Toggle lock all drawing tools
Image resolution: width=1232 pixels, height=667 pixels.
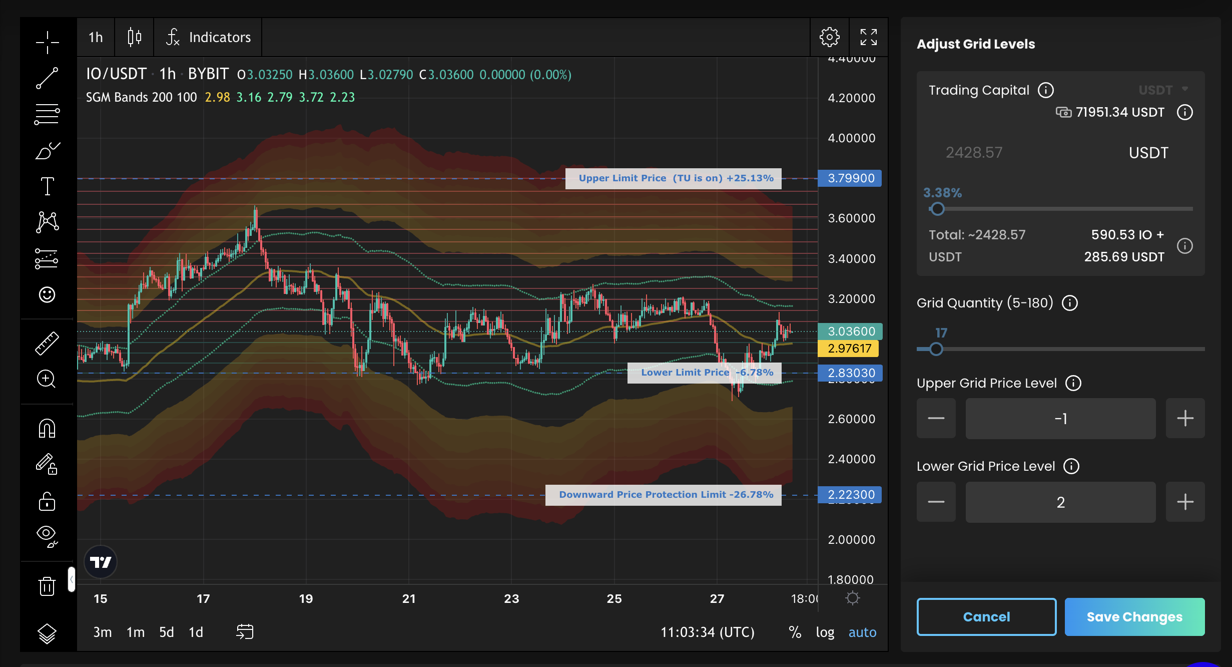tap(47, 501)
